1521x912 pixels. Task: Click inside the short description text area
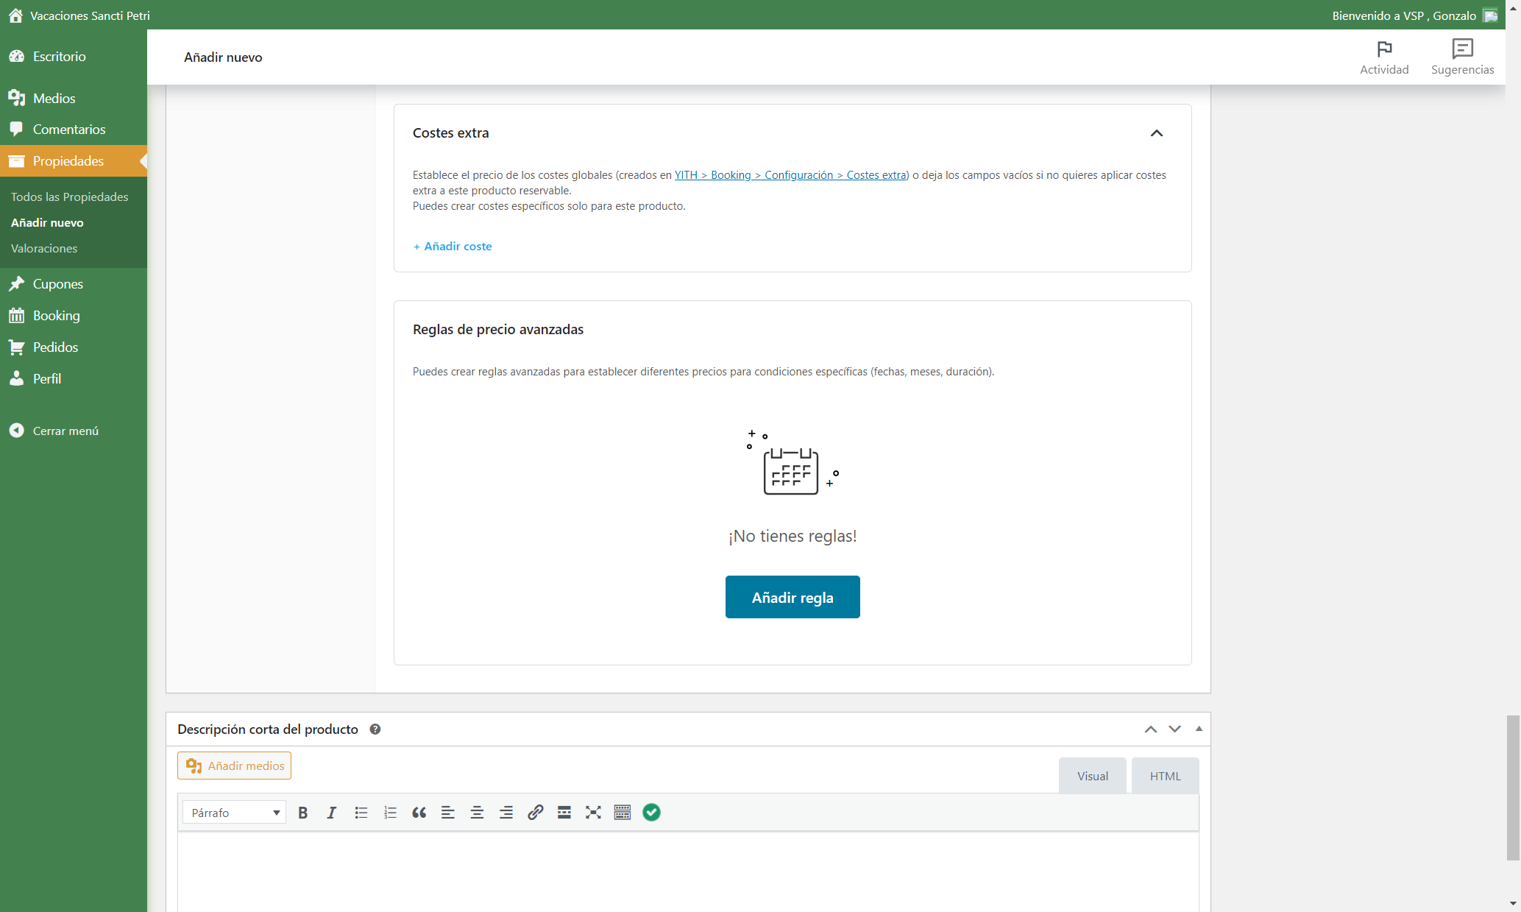click(688, 872)
